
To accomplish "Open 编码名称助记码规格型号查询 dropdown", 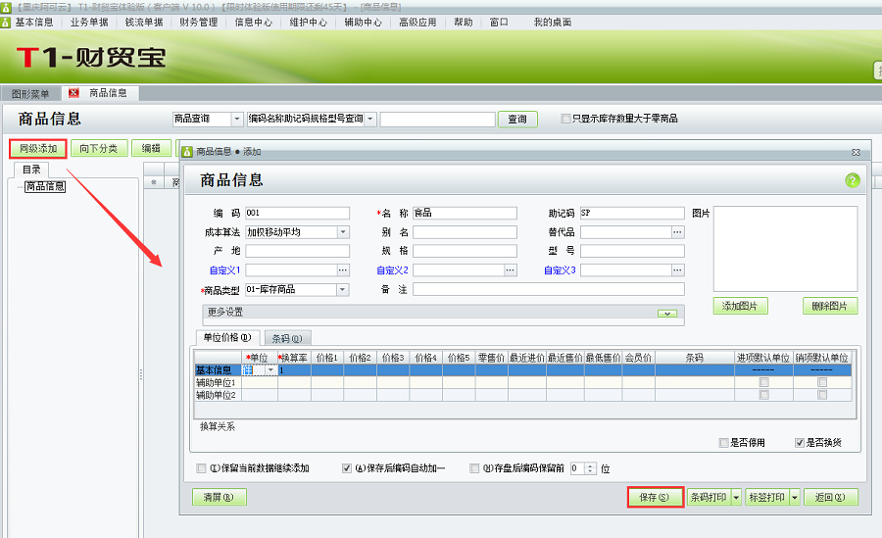I will (x=370, y=119).
